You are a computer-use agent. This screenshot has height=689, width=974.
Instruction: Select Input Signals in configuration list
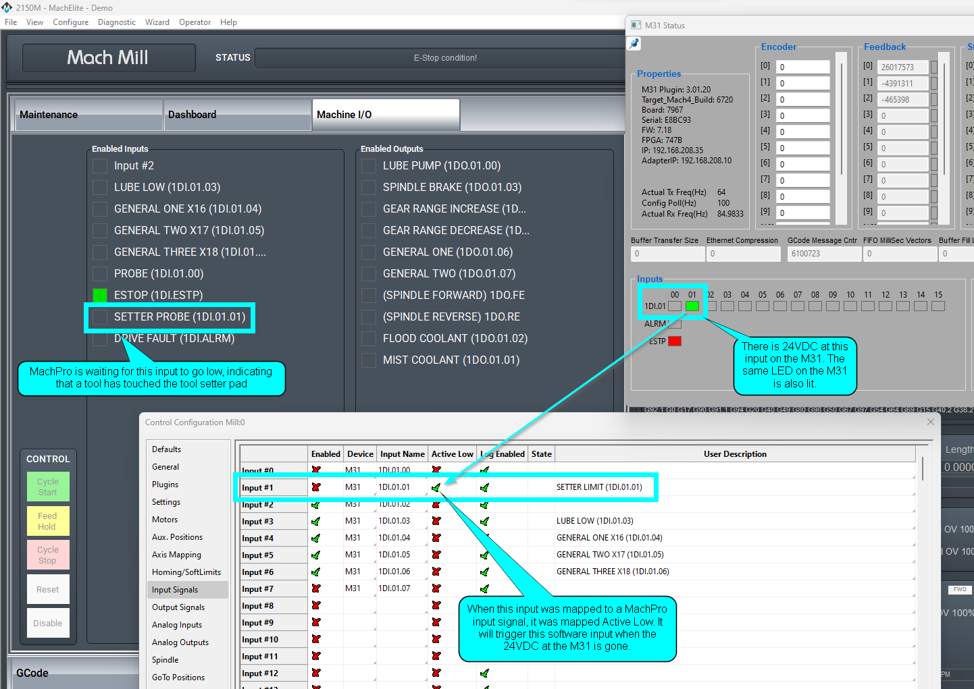tap(188, 590)
